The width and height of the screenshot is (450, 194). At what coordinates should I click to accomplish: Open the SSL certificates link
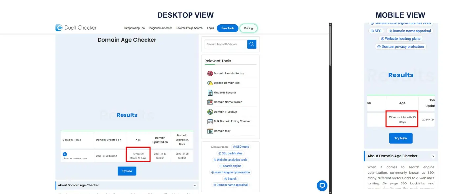pos(230,153)
